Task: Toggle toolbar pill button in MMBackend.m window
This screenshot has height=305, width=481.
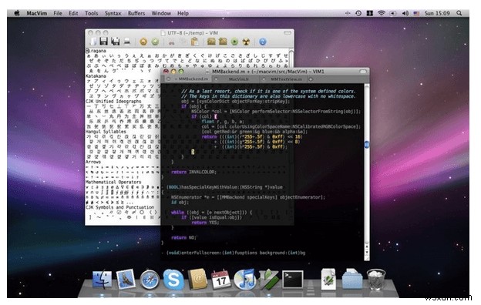Action: point(363,71)
